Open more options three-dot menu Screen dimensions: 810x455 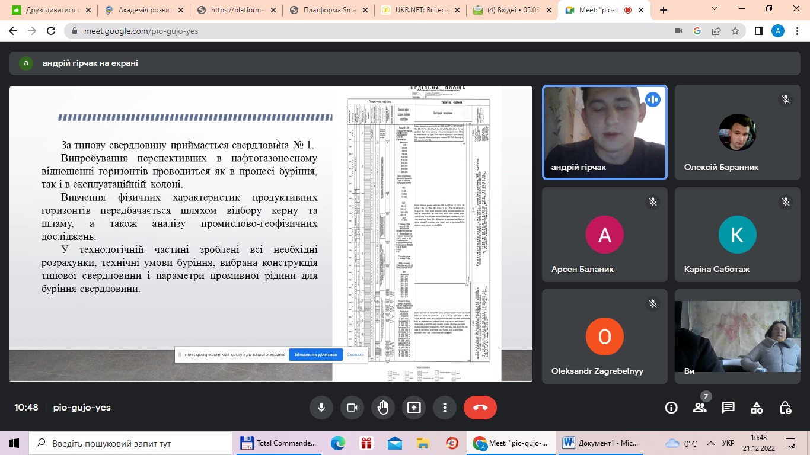pos(445,408)
